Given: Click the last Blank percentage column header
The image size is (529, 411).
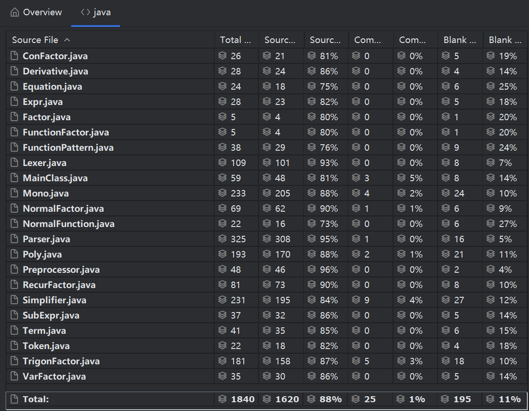Looking at the screenshot, I should pos(504,40).
